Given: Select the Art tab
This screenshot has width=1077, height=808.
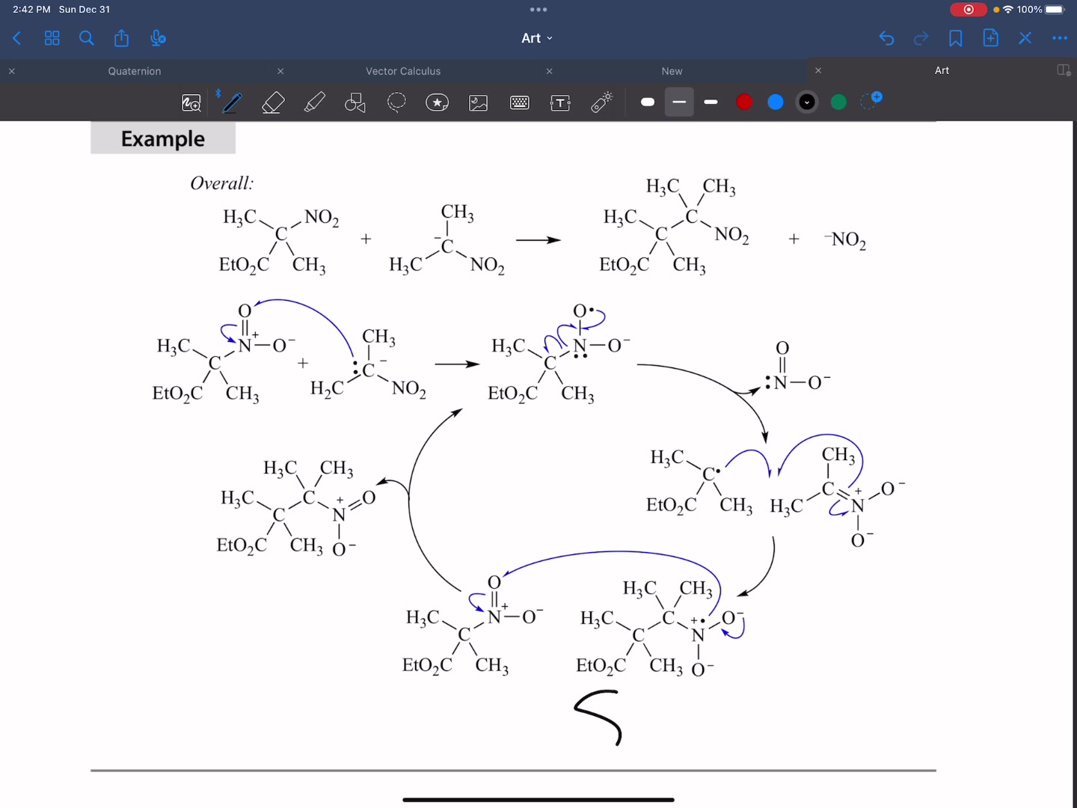Looking at the screenshot, I should click(942, 70).
